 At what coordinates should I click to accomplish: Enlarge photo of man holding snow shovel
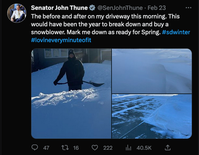tap(71, 93)
